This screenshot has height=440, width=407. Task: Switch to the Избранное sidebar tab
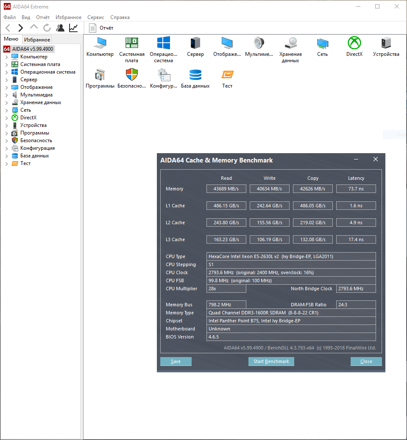(37, 40)
